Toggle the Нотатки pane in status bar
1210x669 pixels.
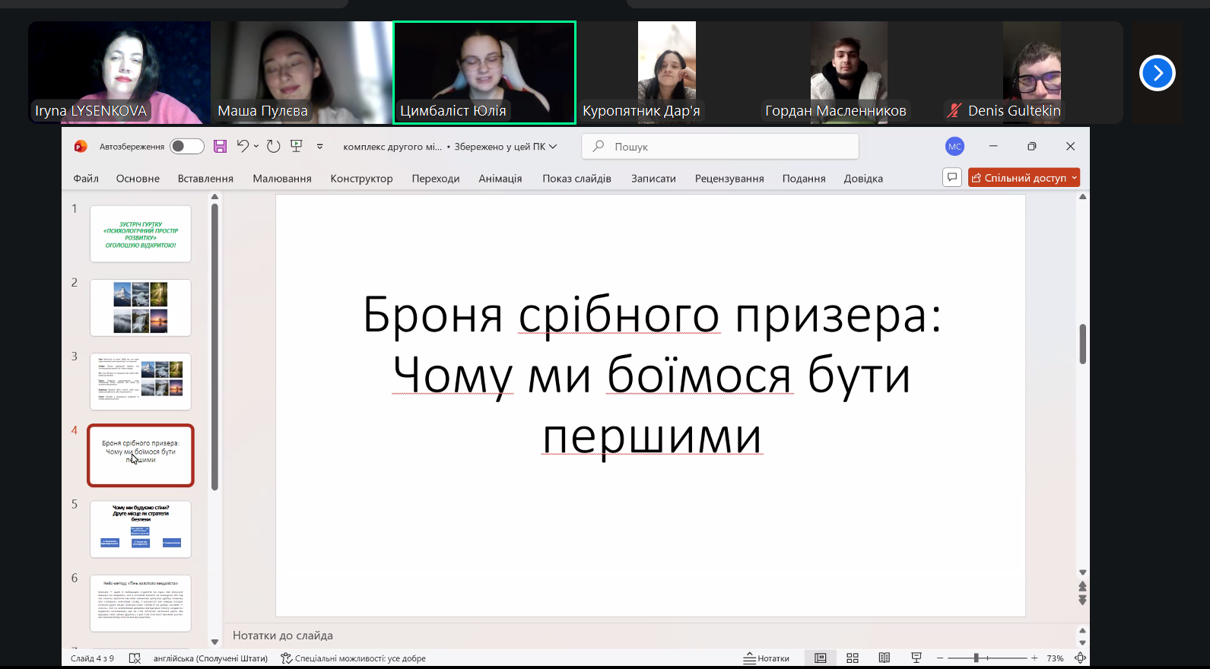(x=767, y=658)
